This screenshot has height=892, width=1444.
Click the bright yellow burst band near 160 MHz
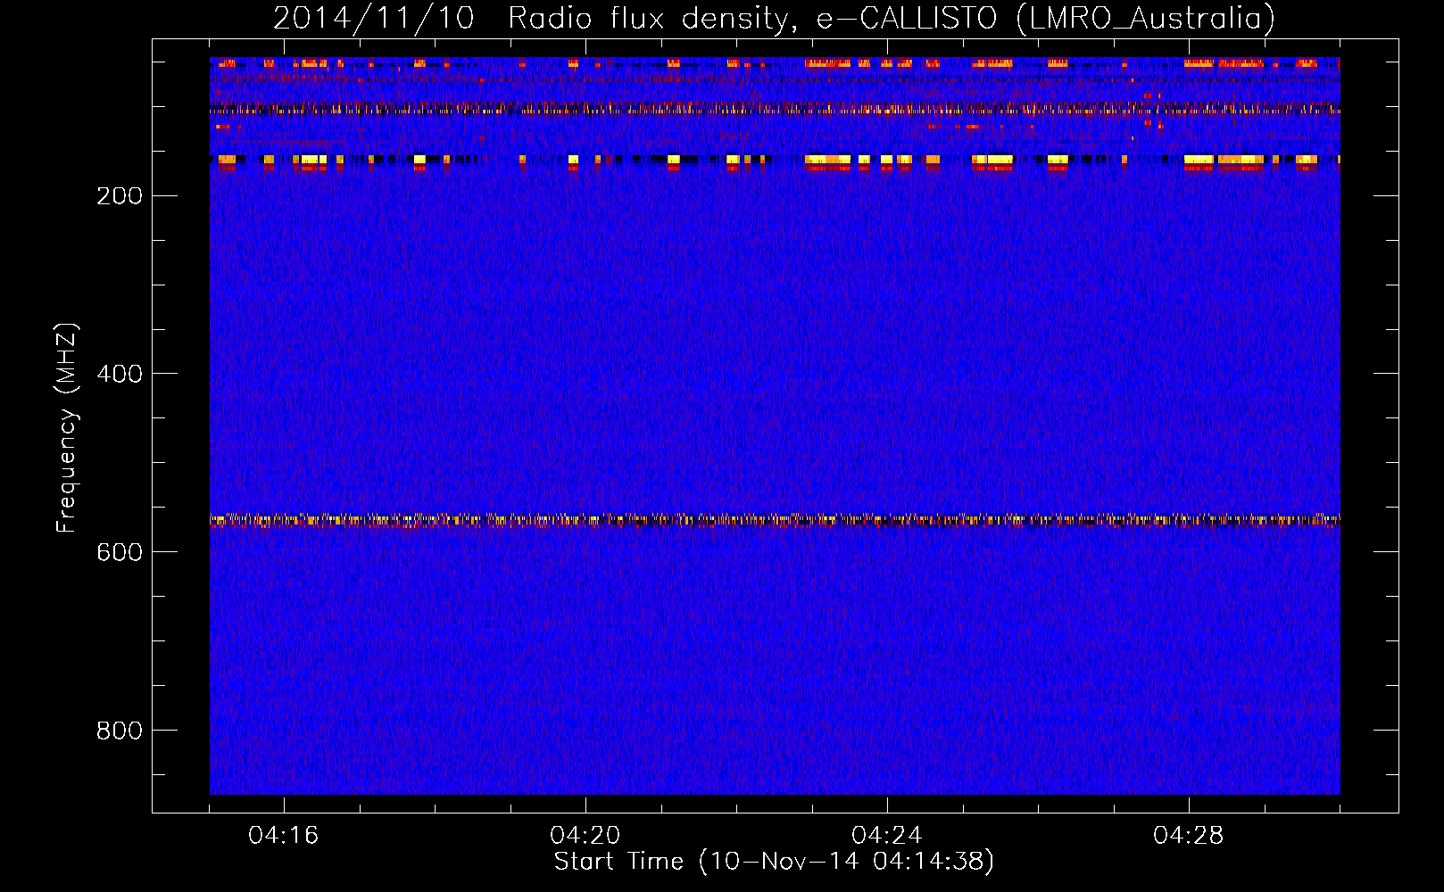click(775, 161)
